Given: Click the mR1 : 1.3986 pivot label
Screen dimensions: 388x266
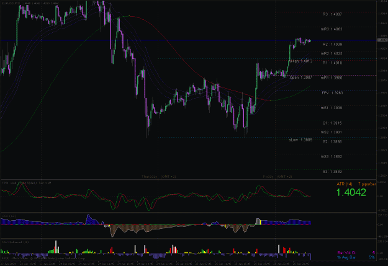Looking at the screenshot, I should (332, 78).
